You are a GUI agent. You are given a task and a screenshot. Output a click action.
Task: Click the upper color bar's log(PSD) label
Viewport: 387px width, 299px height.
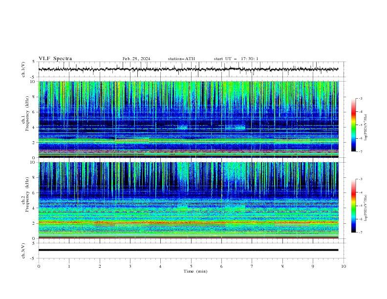[366, 128]
